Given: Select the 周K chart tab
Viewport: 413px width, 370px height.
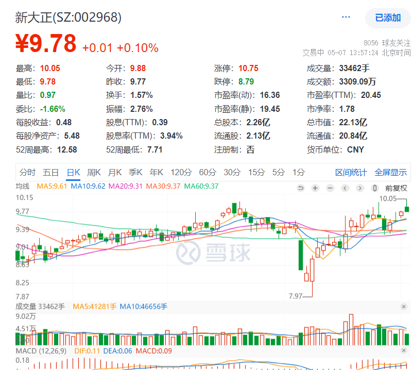Looking at the screenshot, I should coord(94,172).
